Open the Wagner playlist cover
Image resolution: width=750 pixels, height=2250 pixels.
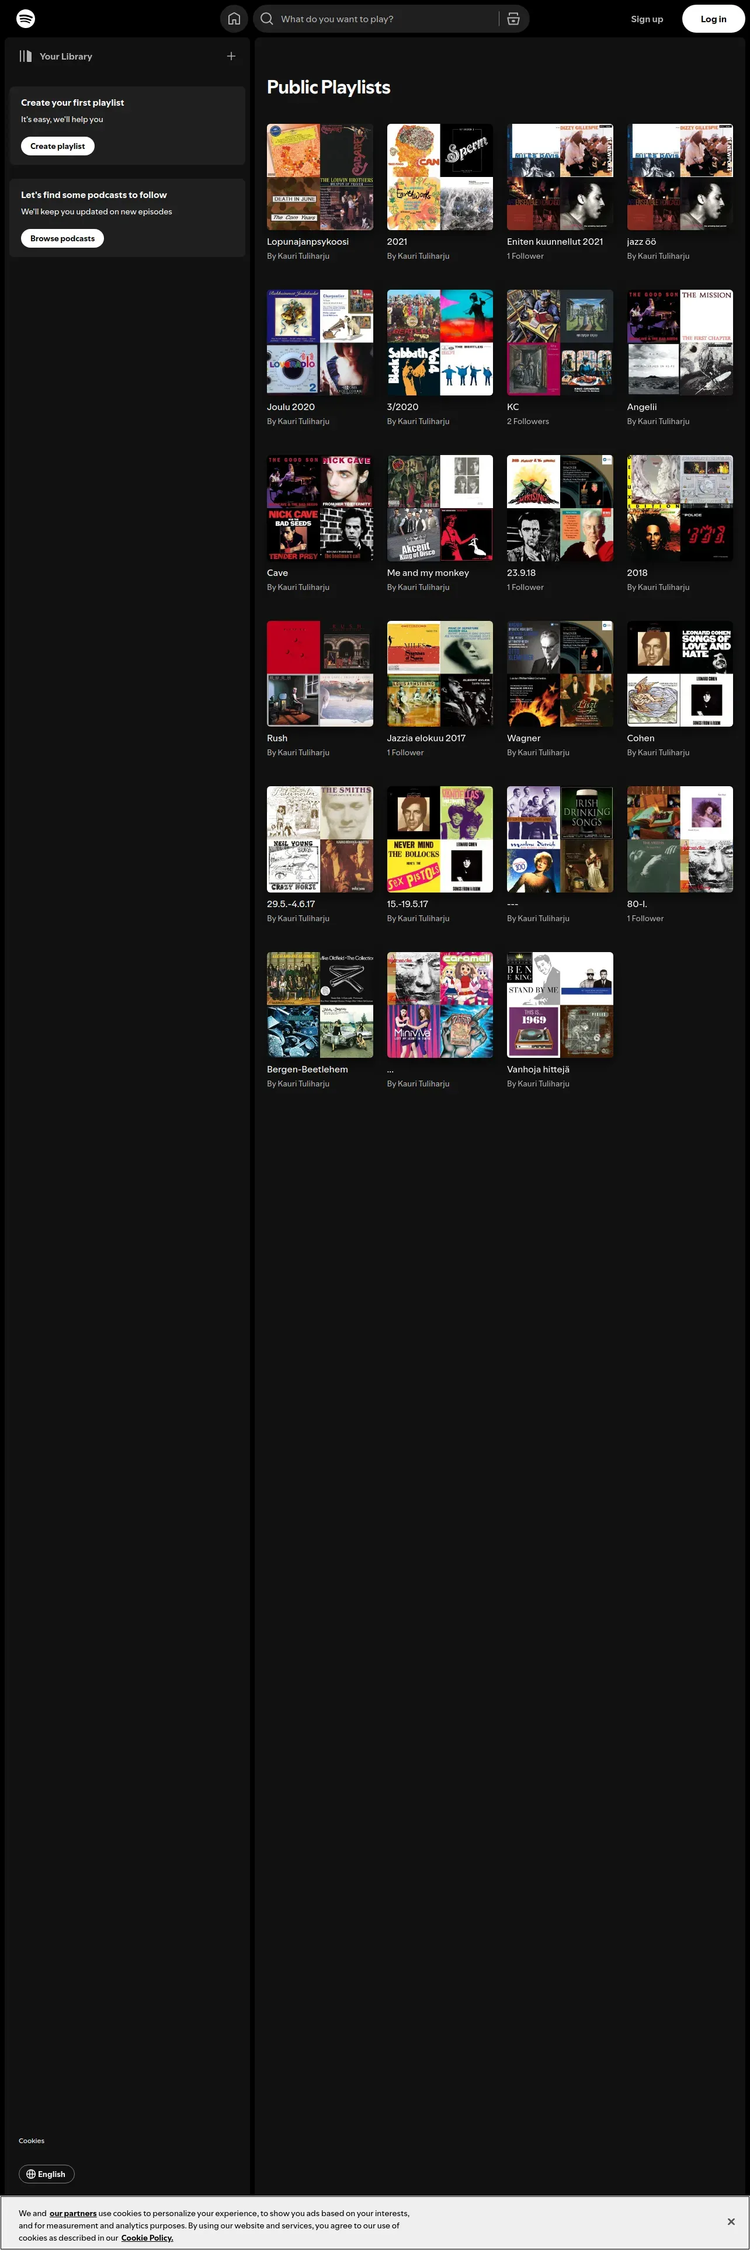tap(560, 673)
